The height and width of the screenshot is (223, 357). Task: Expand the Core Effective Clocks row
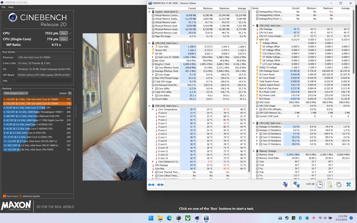tap(153, 68)
